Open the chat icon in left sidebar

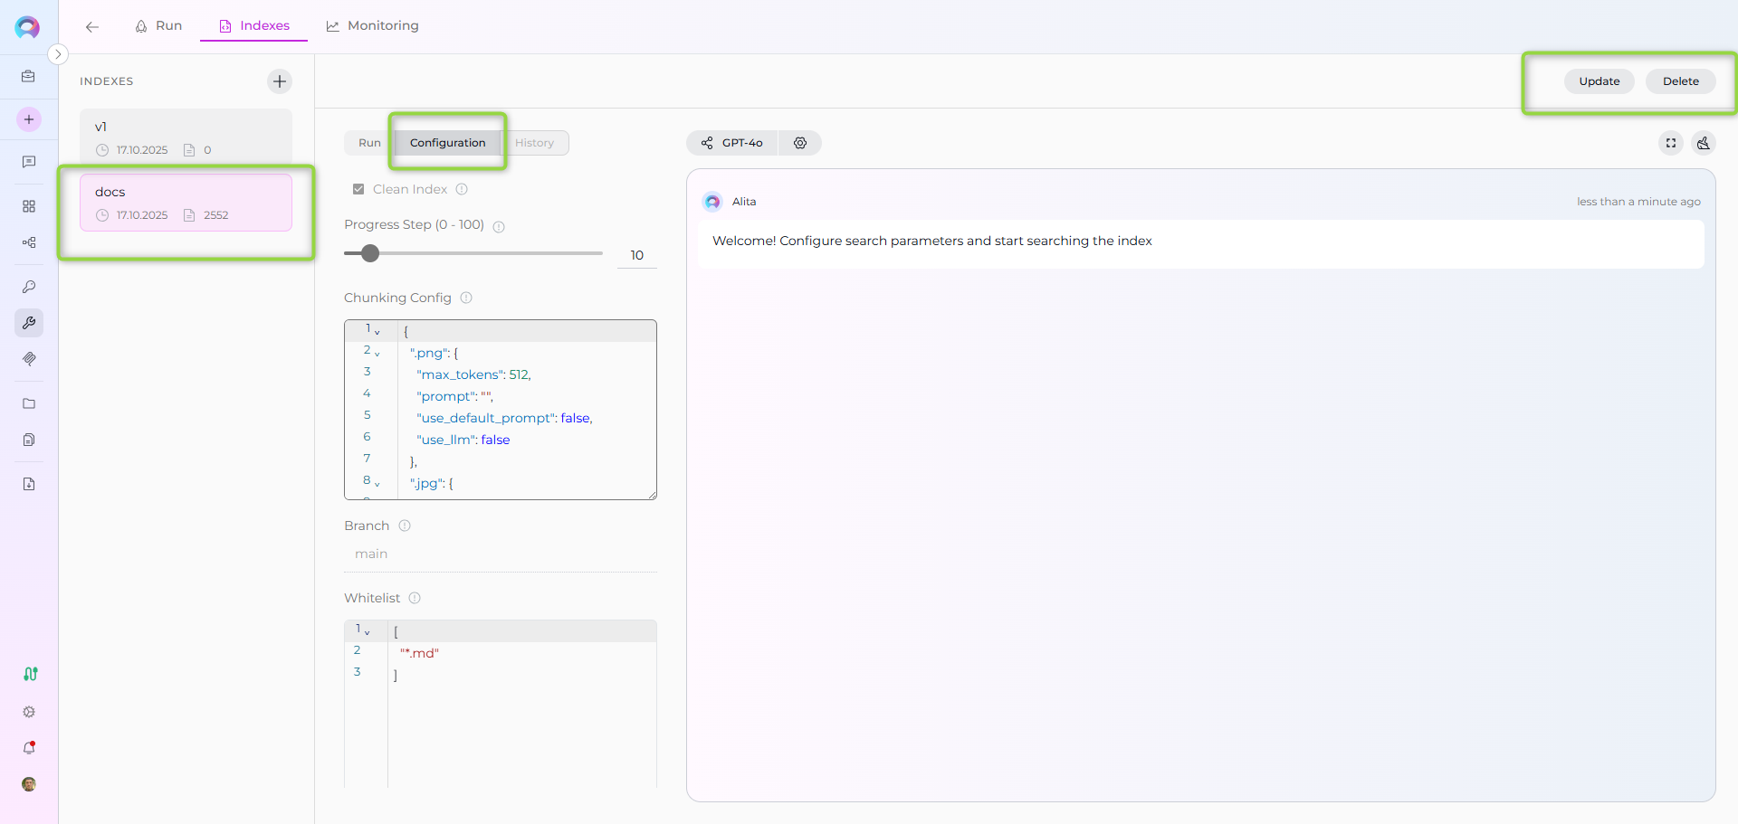click(x=29, y=162)
